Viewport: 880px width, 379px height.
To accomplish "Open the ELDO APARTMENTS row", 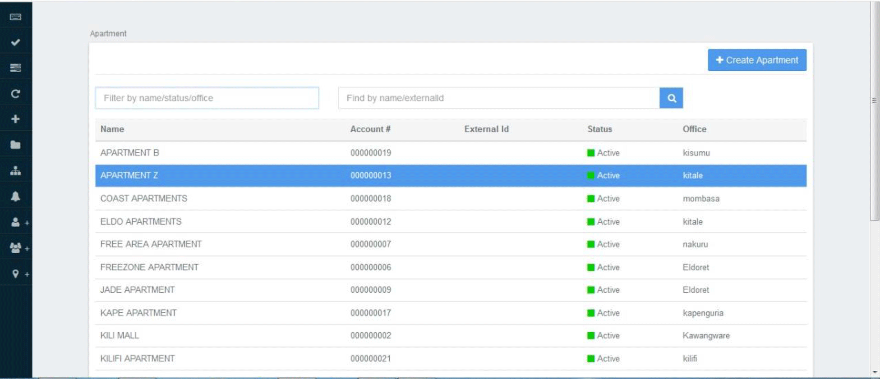I will 451,222.
